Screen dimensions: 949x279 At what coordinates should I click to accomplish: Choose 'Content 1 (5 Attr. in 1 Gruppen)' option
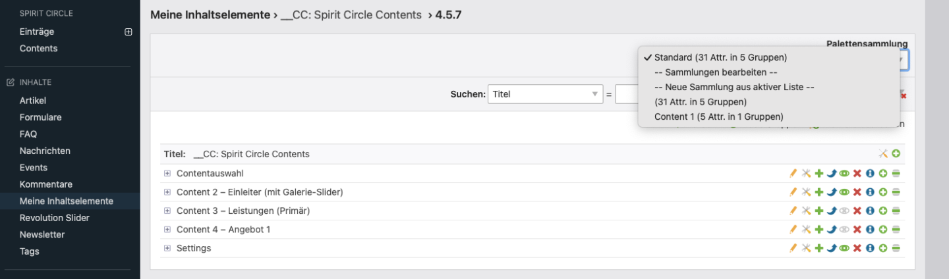coord(718,116)
